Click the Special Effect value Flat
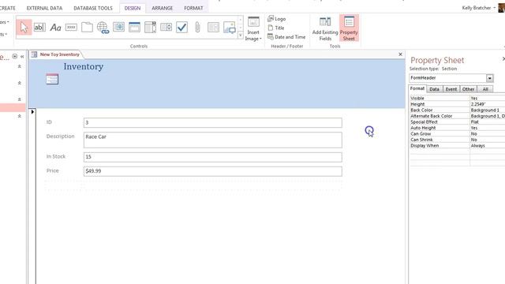 point(488,122)
